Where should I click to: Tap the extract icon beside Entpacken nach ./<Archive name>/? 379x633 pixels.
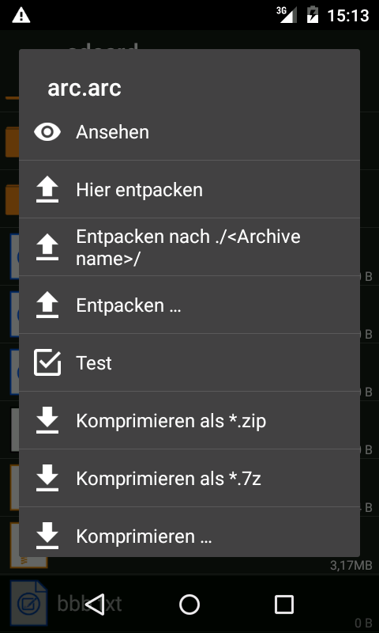click(x=47, y=248)
